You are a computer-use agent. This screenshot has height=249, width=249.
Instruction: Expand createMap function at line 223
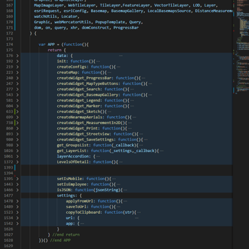[x=17, y=72]
